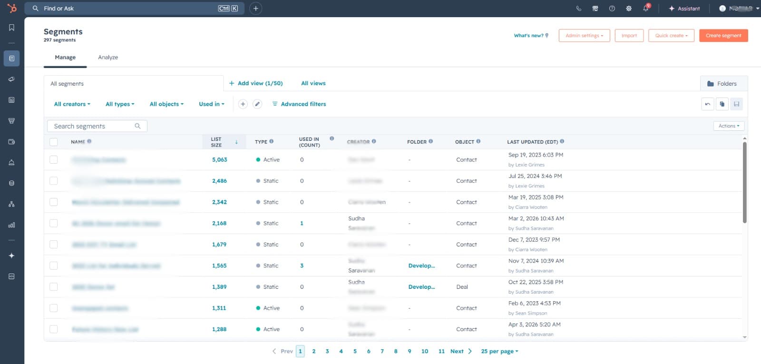Click the Create segment button
The width and height of the screenshot is (761, 364).
(x=723, y=36)
